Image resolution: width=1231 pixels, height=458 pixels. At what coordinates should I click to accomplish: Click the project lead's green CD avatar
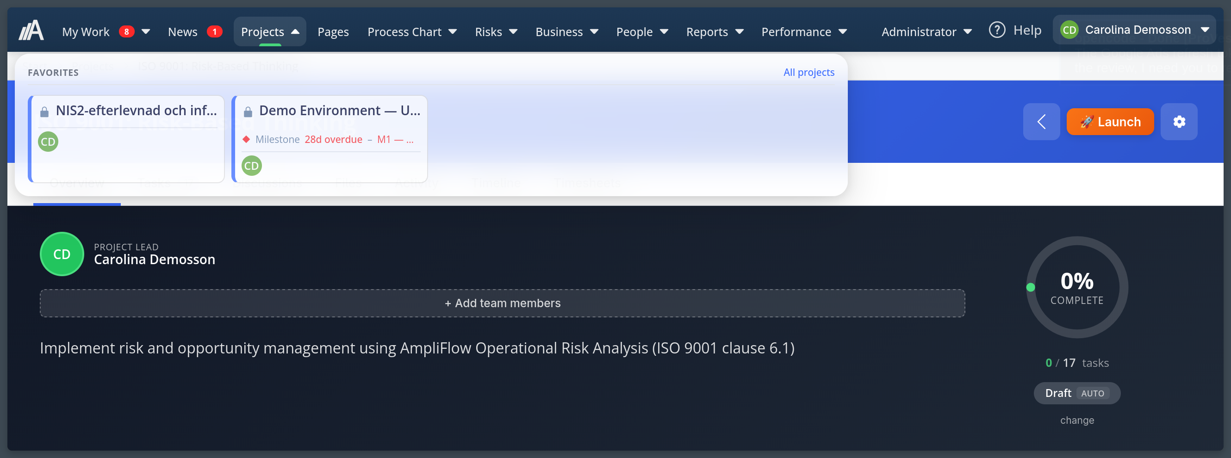tap(62, 254)
